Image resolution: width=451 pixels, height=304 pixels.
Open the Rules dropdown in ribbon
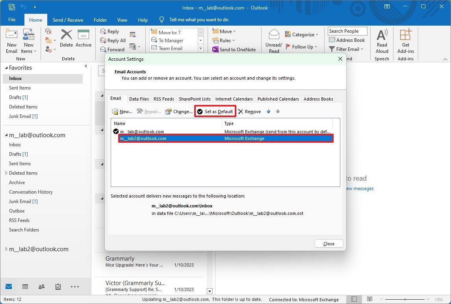click(223, 40)
